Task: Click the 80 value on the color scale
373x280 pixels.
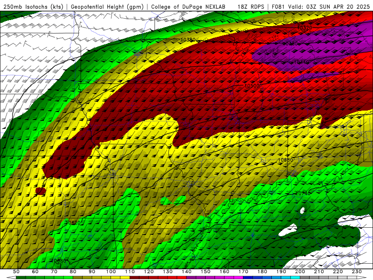Action: pyautogui.click(x=73, y=272)
